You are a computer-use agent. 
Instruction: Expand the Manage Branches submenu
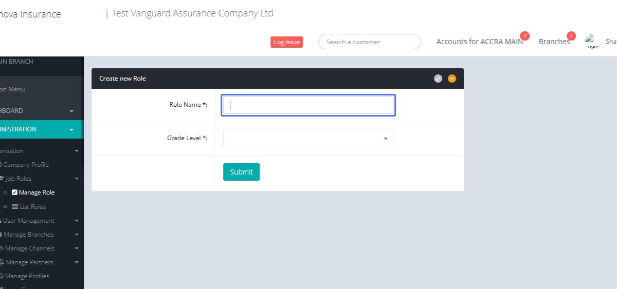click(77, 235)
